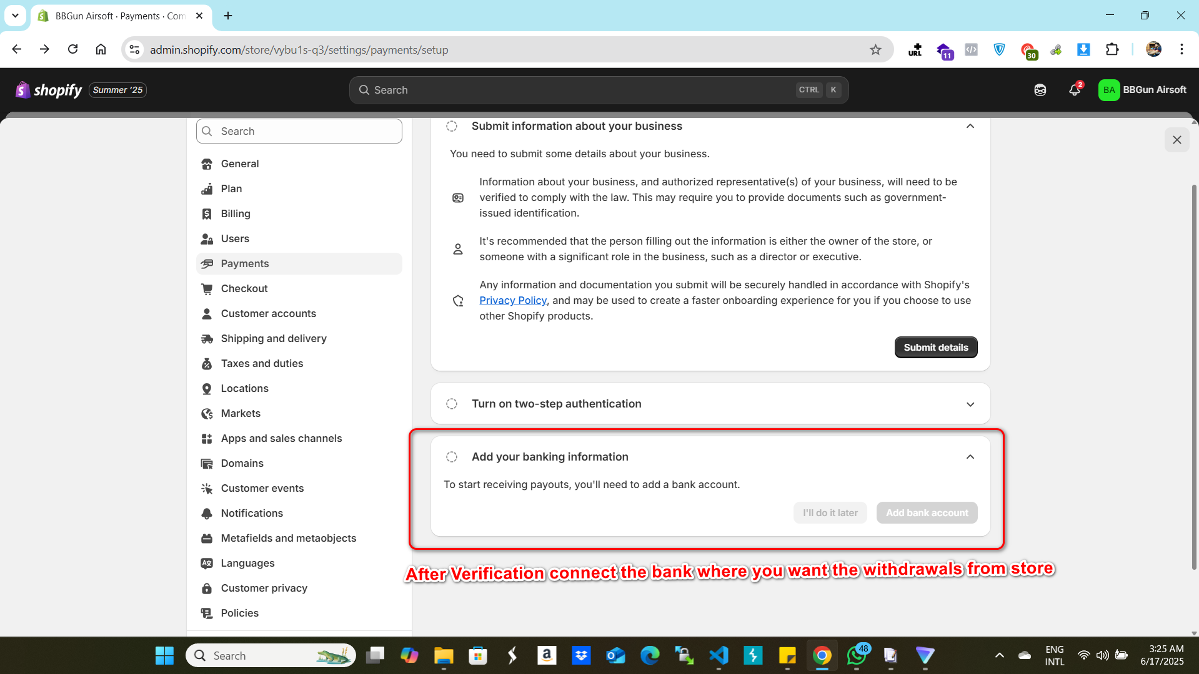1199x674 pixels.
Task: Bookmark this page with star icon
Action: pos(875,50)
